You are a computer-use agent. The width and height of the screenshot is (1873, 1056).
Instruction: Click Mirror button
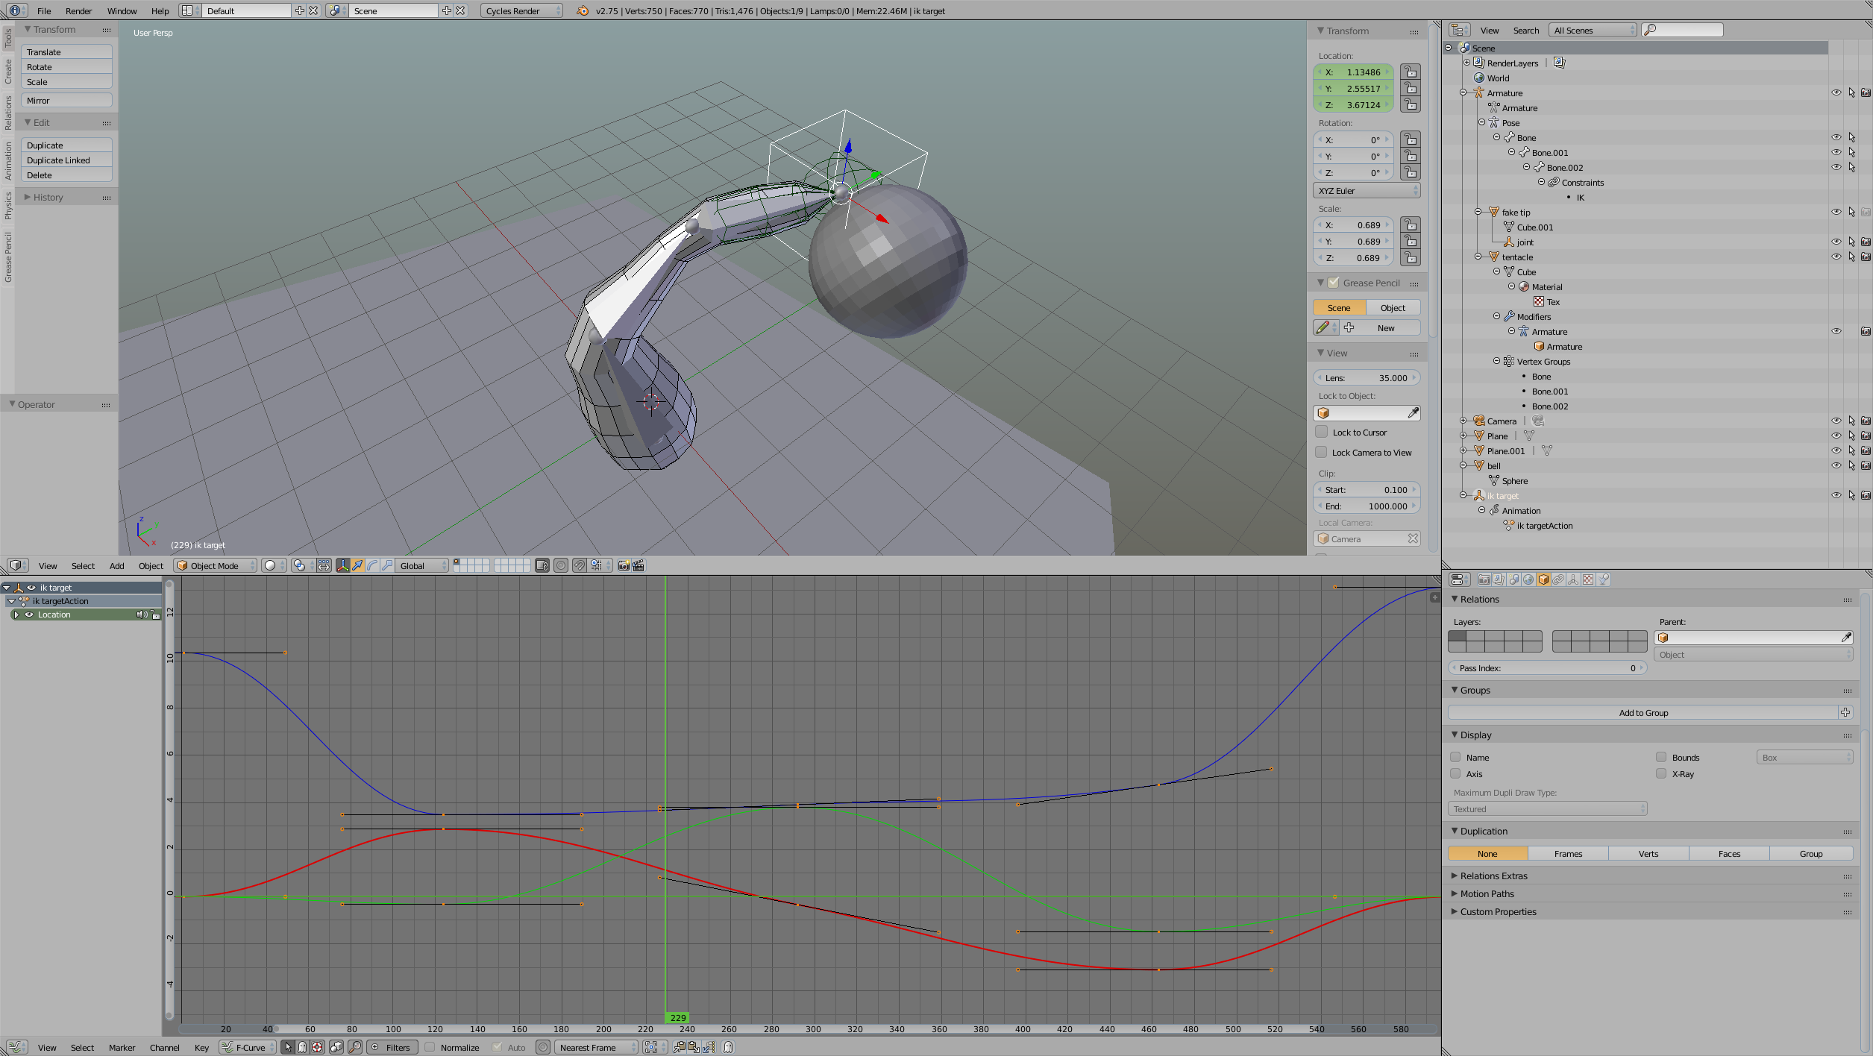66,100
